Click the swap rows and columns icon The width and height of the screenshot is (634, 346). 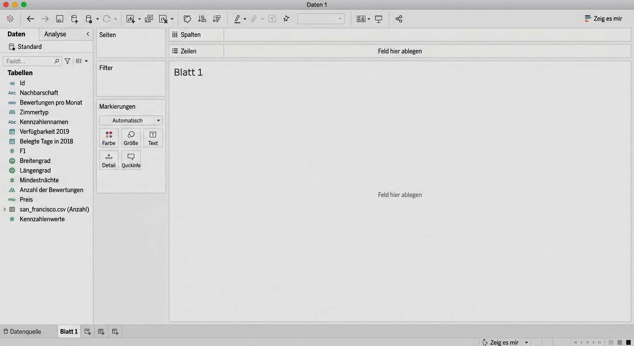[x=187, y=19]
